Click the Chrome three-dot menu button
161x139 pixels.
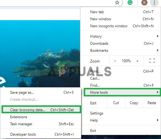click(x=154, y=3)
